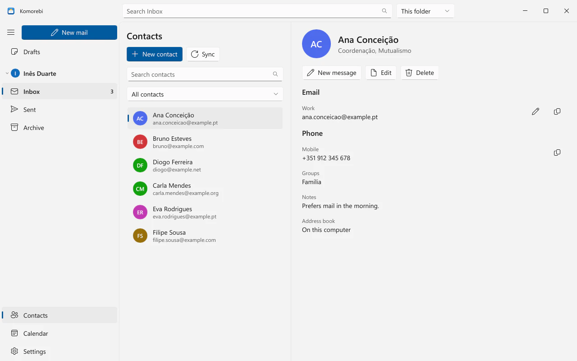Go to the Inbox folder
Screen dimensions: 577x361
pos(60,92)
